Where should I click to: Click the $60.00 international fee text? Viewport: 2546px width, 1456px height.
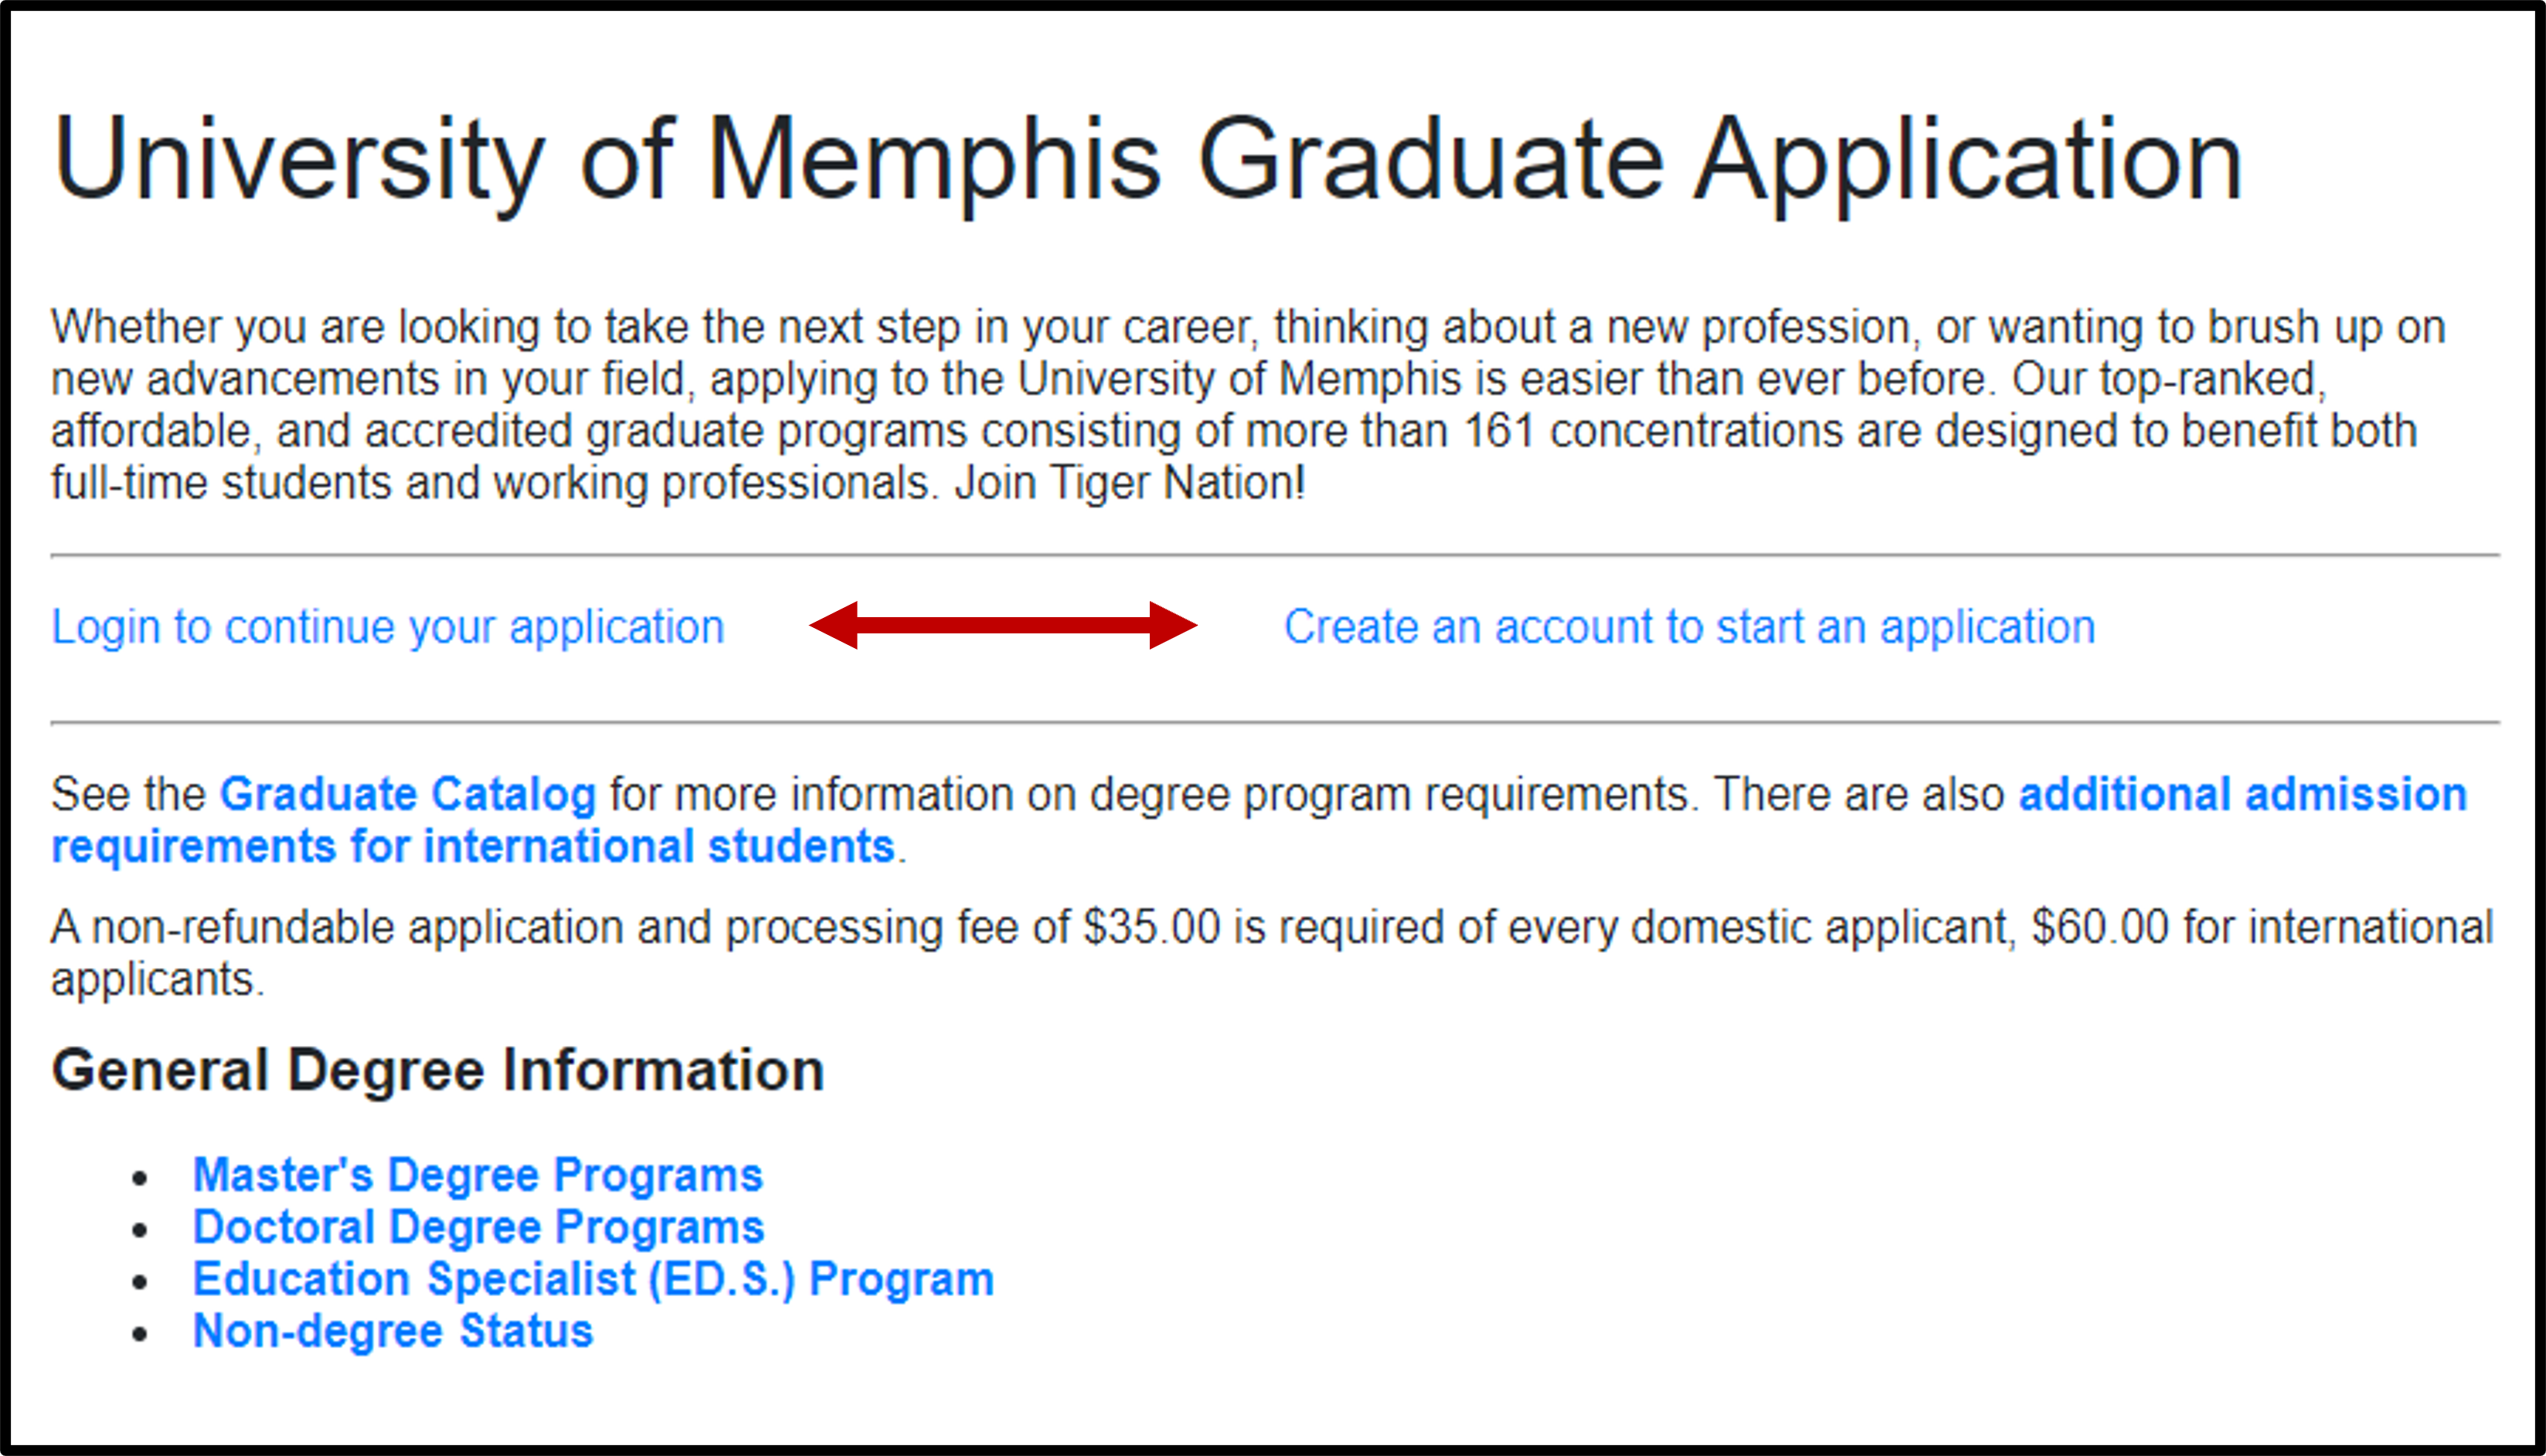pyautogui.click(x=2099, y=928)
